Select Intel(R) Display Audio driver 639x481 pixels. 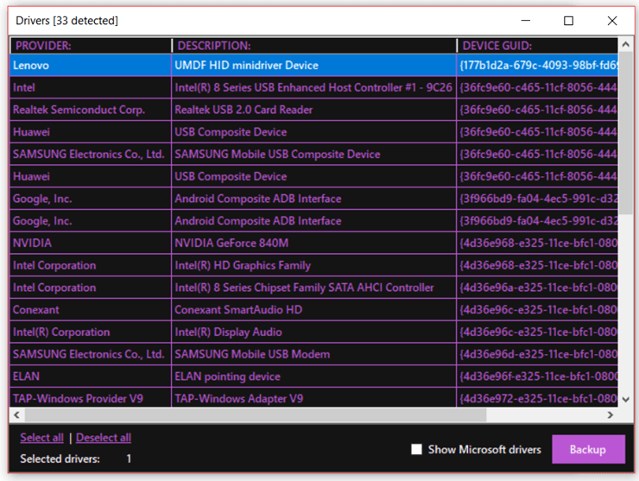(x=313, y=332)
